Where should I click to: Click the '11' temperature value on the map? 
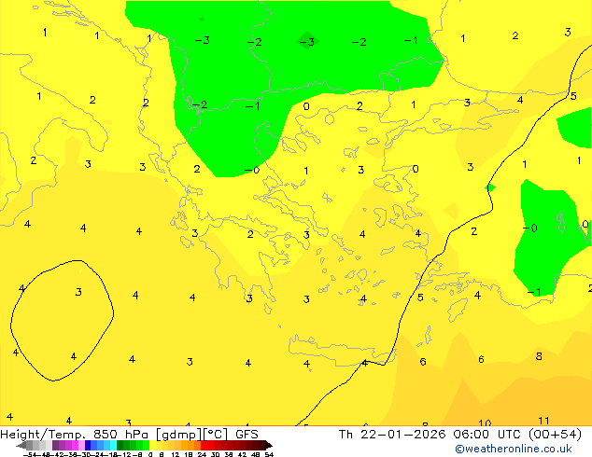coord(543,421)
